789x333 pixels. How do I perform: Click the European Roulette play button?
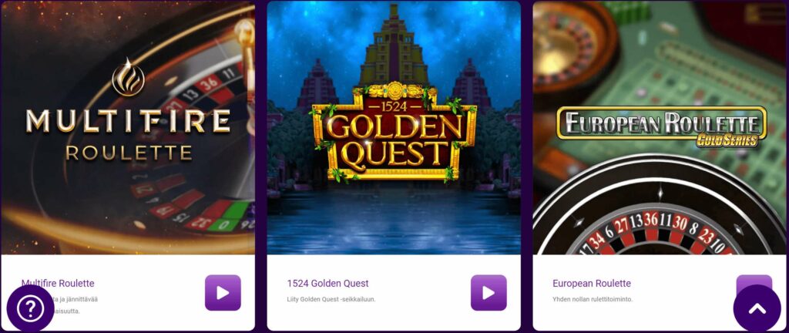click(754, 283)
